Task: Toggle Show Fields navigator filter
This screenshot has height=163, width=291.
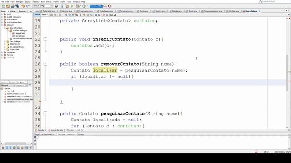Action: (7, 148)
